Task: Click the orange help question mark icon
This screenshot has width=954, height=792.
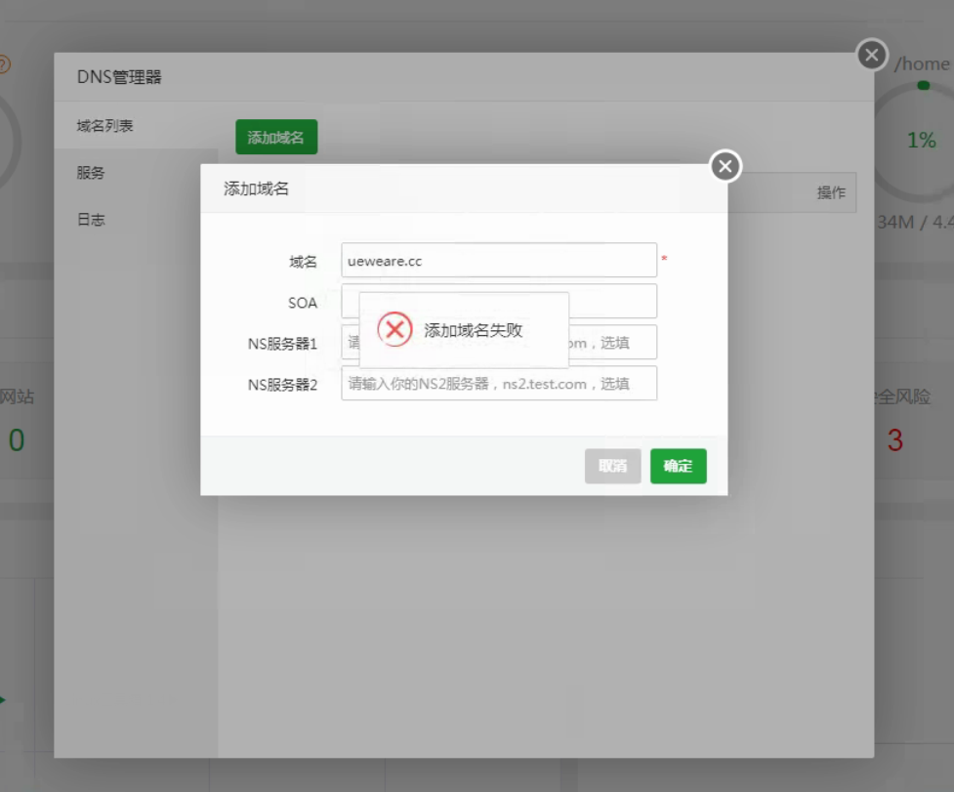Action: point(3,64)
